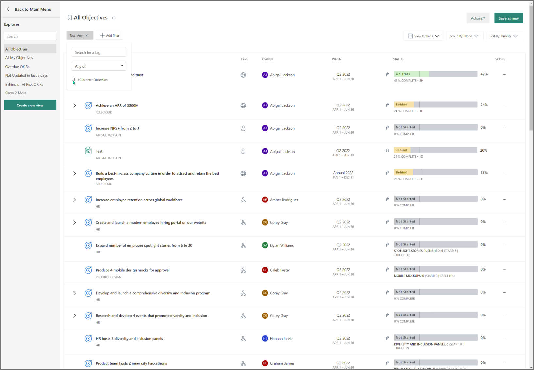Viewport: 534px width, 370px height.
Task: Click the Search for a tag field
Action: [99, 52]
